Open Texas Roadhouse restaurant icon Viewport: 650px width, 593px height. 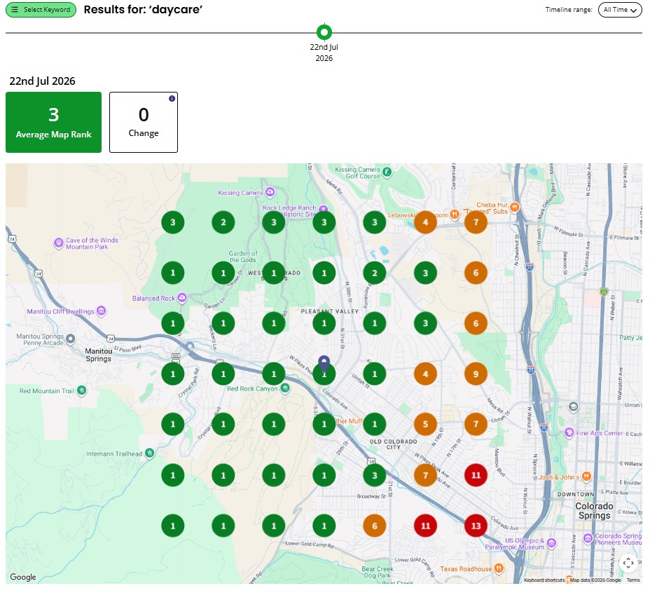[499, 568]
